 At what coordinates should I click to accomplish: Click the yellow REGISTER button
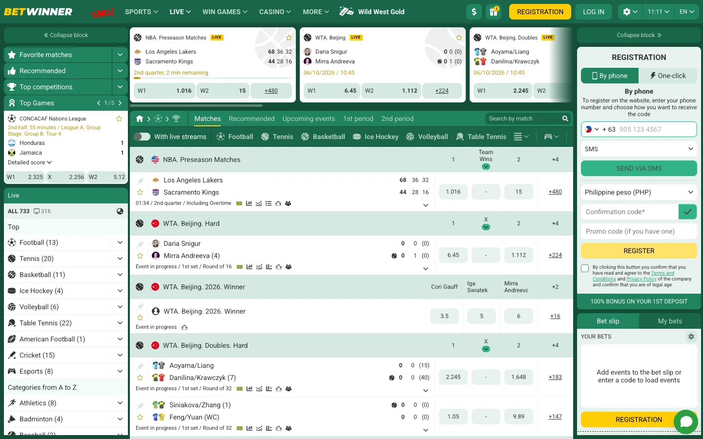point(639,251)
